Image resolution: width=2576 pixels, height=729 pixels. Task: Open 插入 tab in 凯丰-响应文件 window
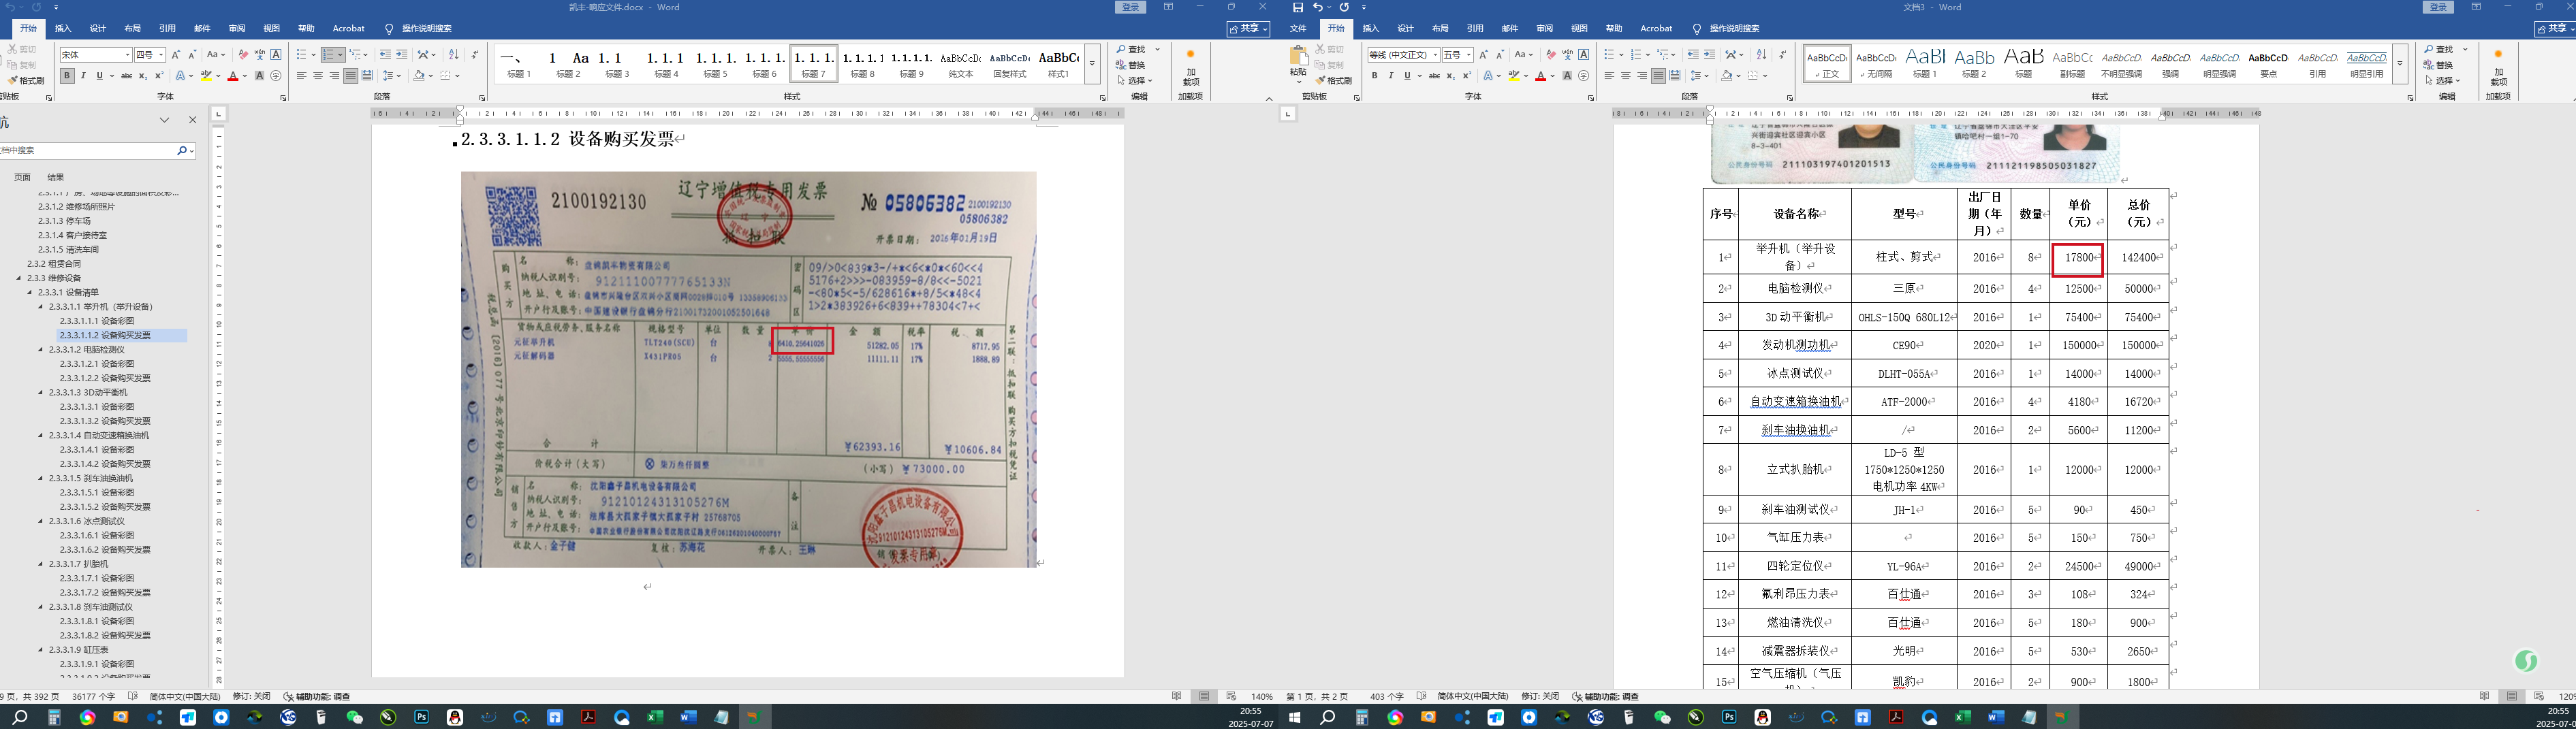[x=62, y=29]
